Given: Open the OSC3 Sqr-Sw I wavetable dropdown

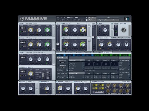Looking at the screenshot, I should pos(30,53).
